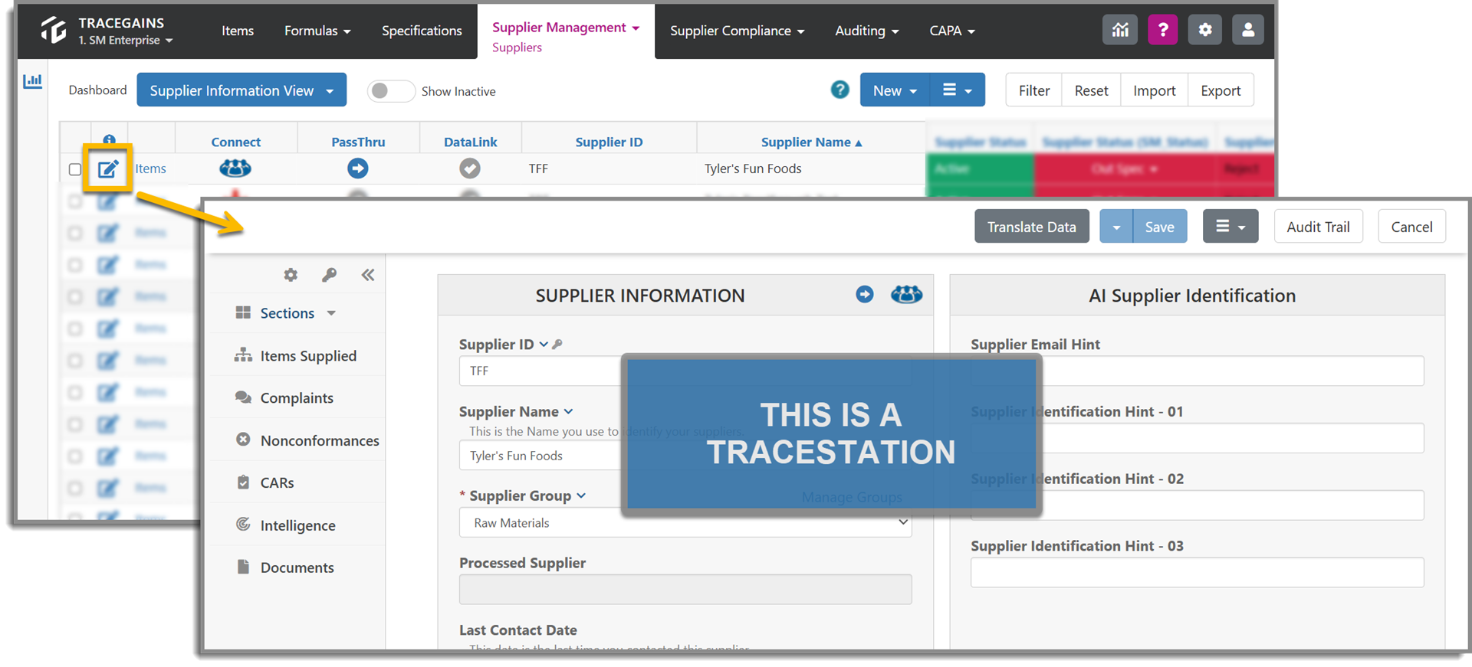
Task: Open the dropdown arrow left of Save
Action: (x=1116, y=227)
